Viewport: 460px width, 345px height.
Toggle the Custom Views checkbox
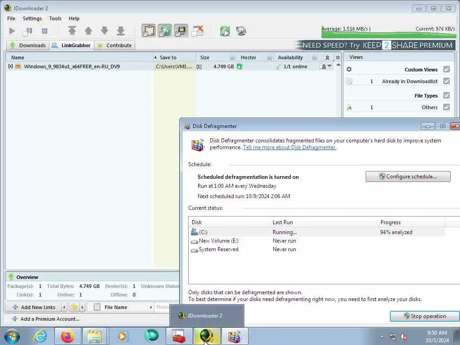tap(447, 69)
